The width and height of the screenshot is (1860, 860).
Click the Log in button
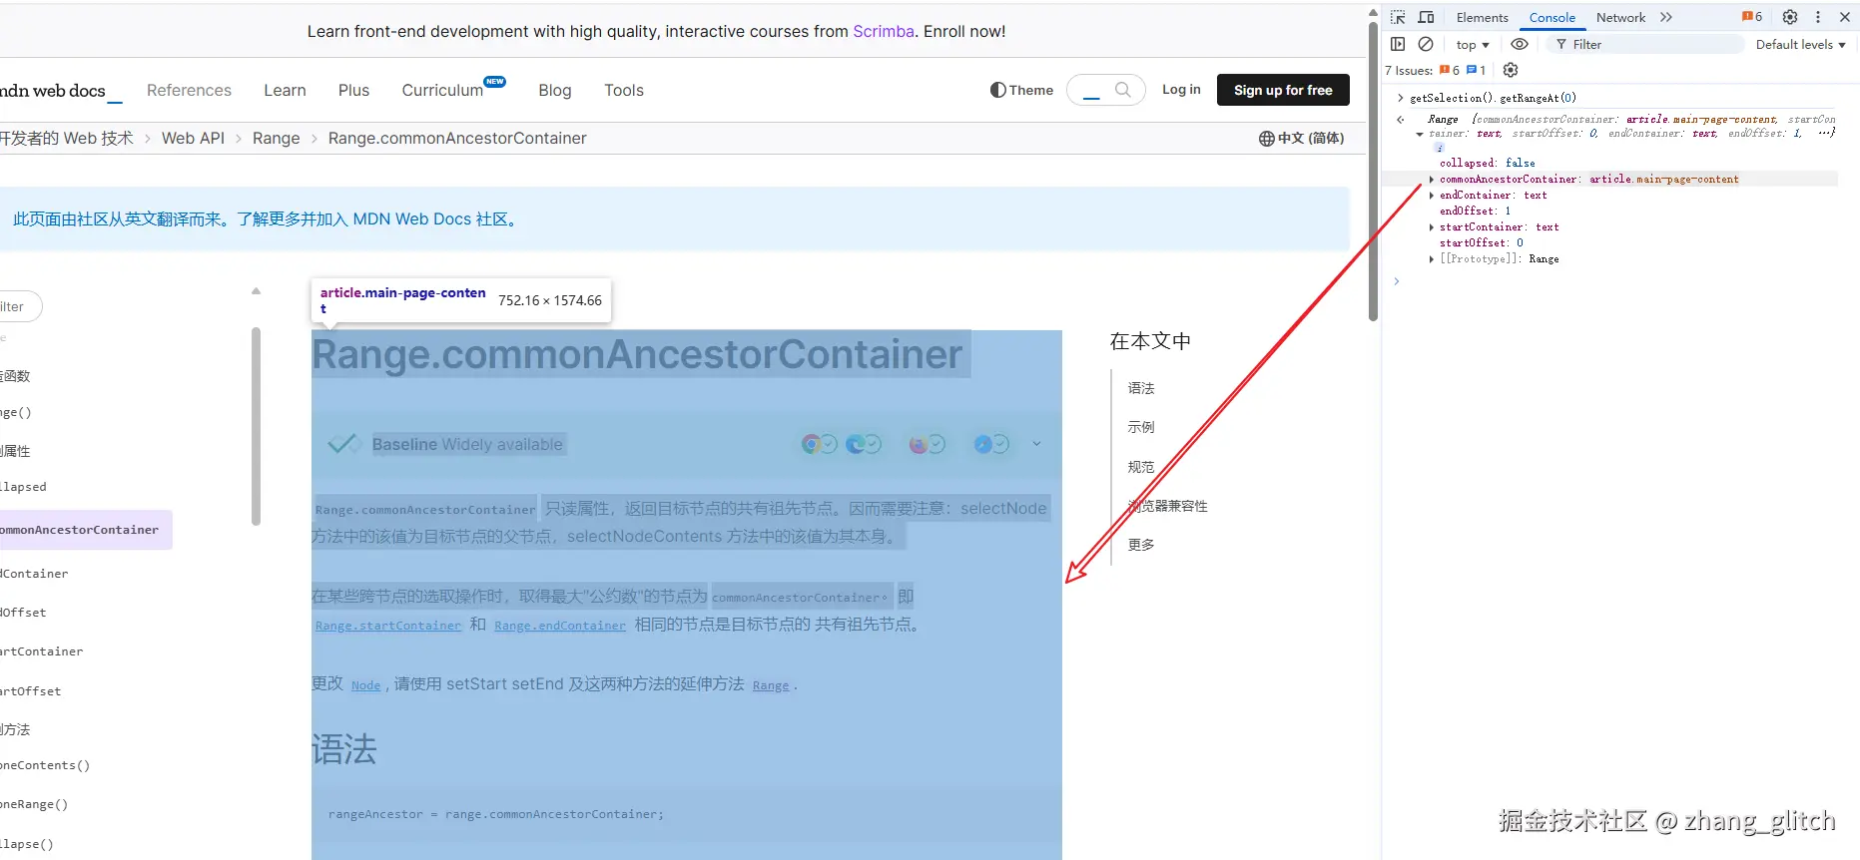coord(1181,89)
